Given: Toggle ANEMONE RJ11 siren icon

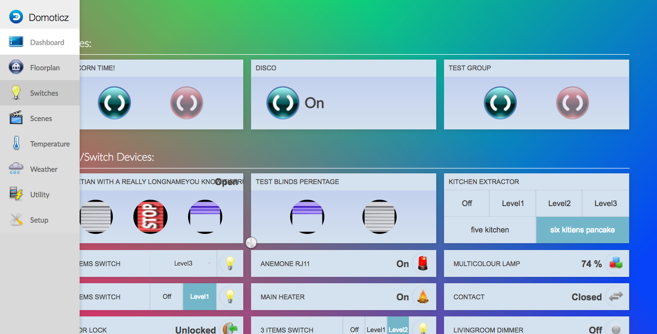Looking at the screenshot, I should coord(423,264).
